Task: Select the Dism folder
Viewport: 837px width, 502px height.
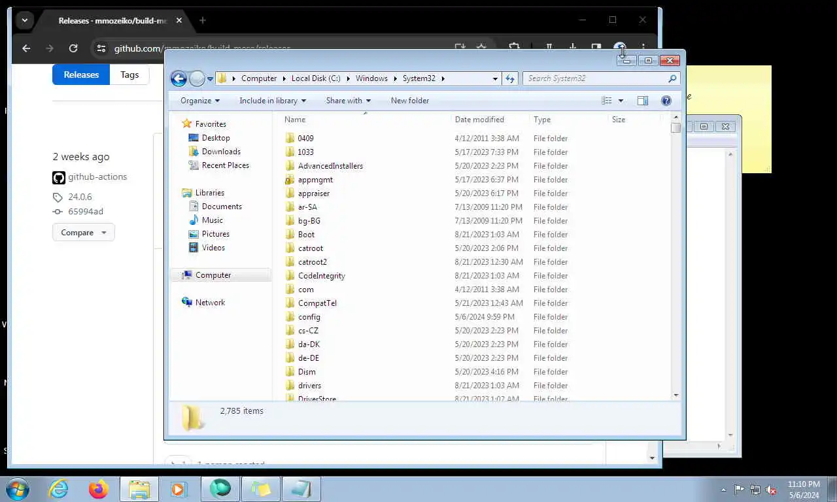Action: point(307,372)
